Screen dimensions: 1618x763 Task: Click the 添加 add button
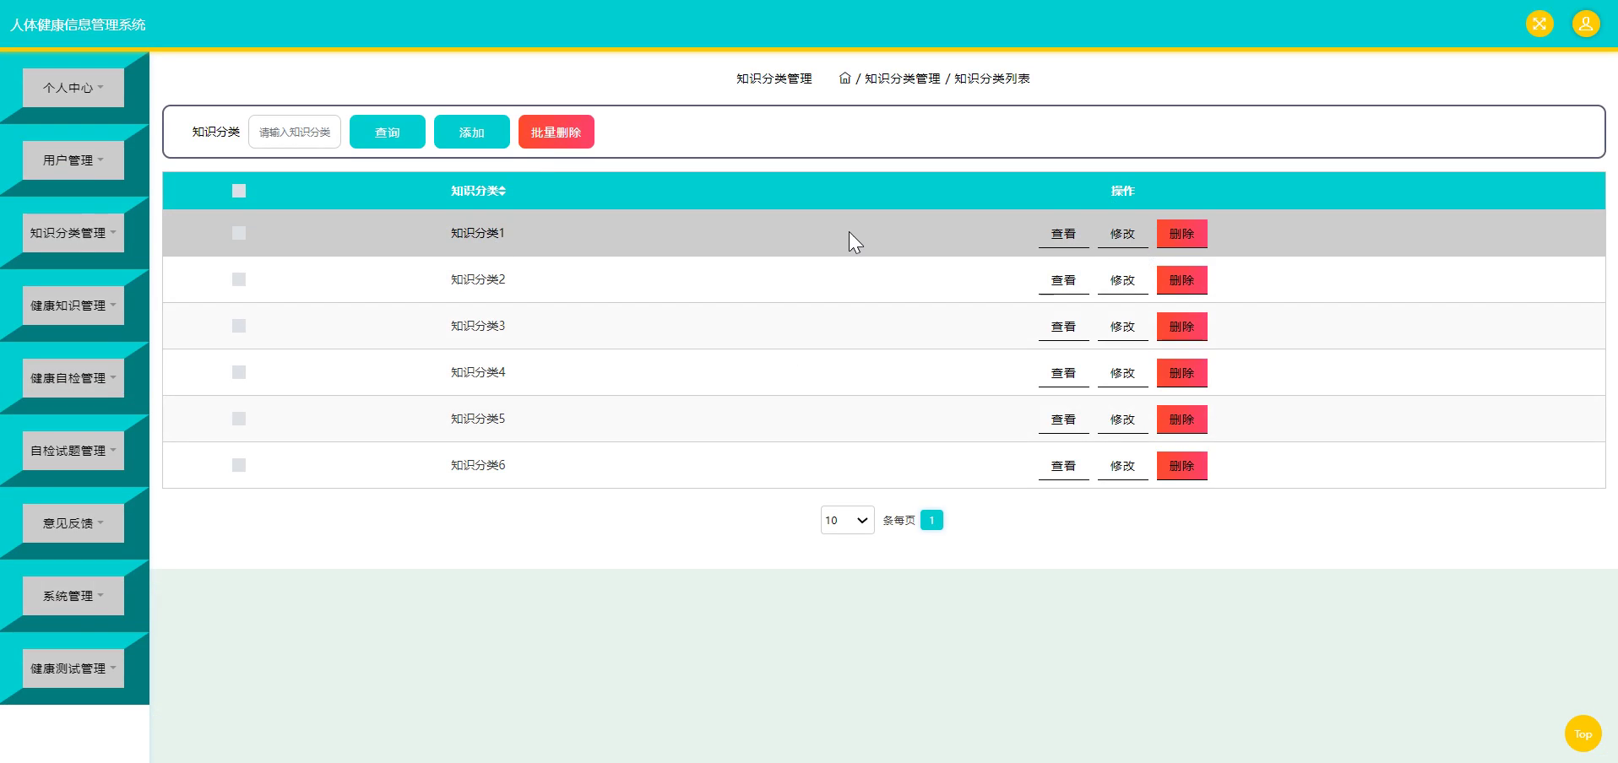tap(472, 132)
